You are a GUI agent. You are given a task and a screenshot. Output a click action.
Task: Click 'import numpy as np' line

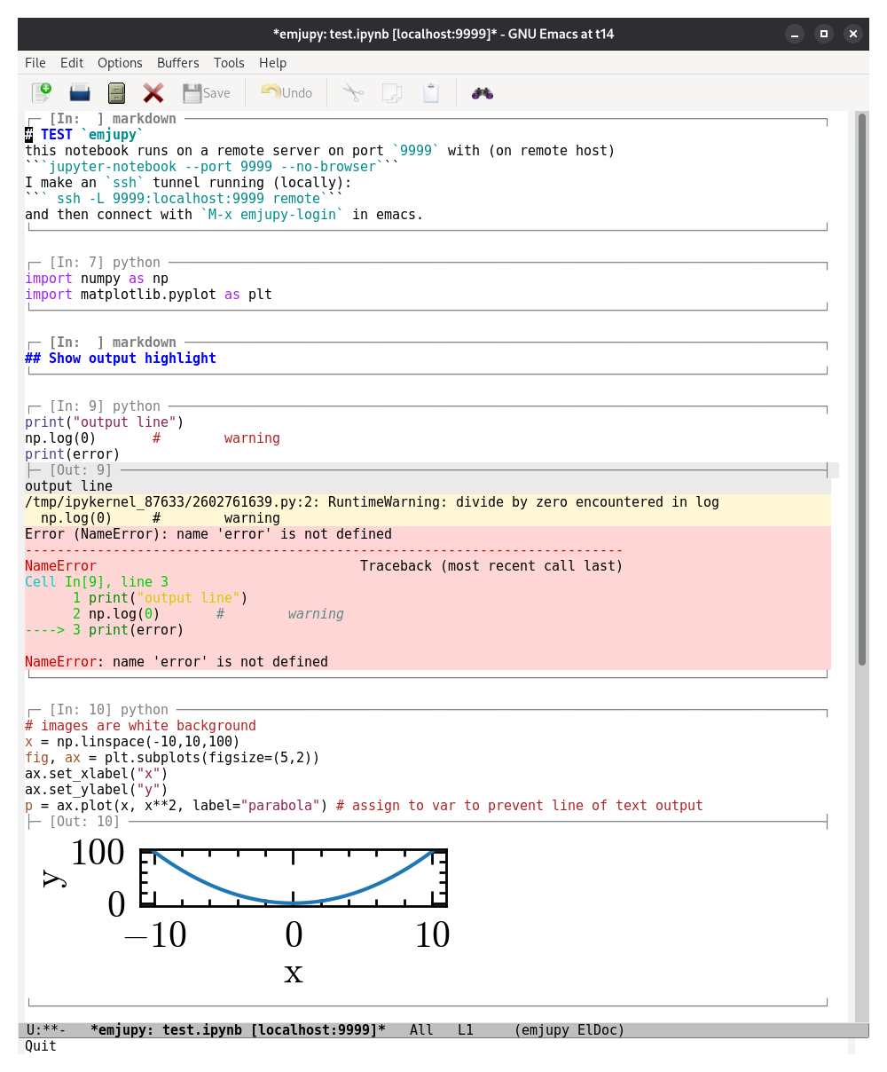(x=97, y=279)
